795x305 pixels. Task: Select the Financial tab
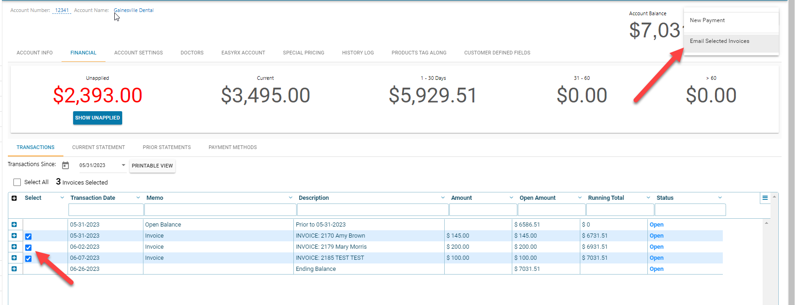[83, 53]
